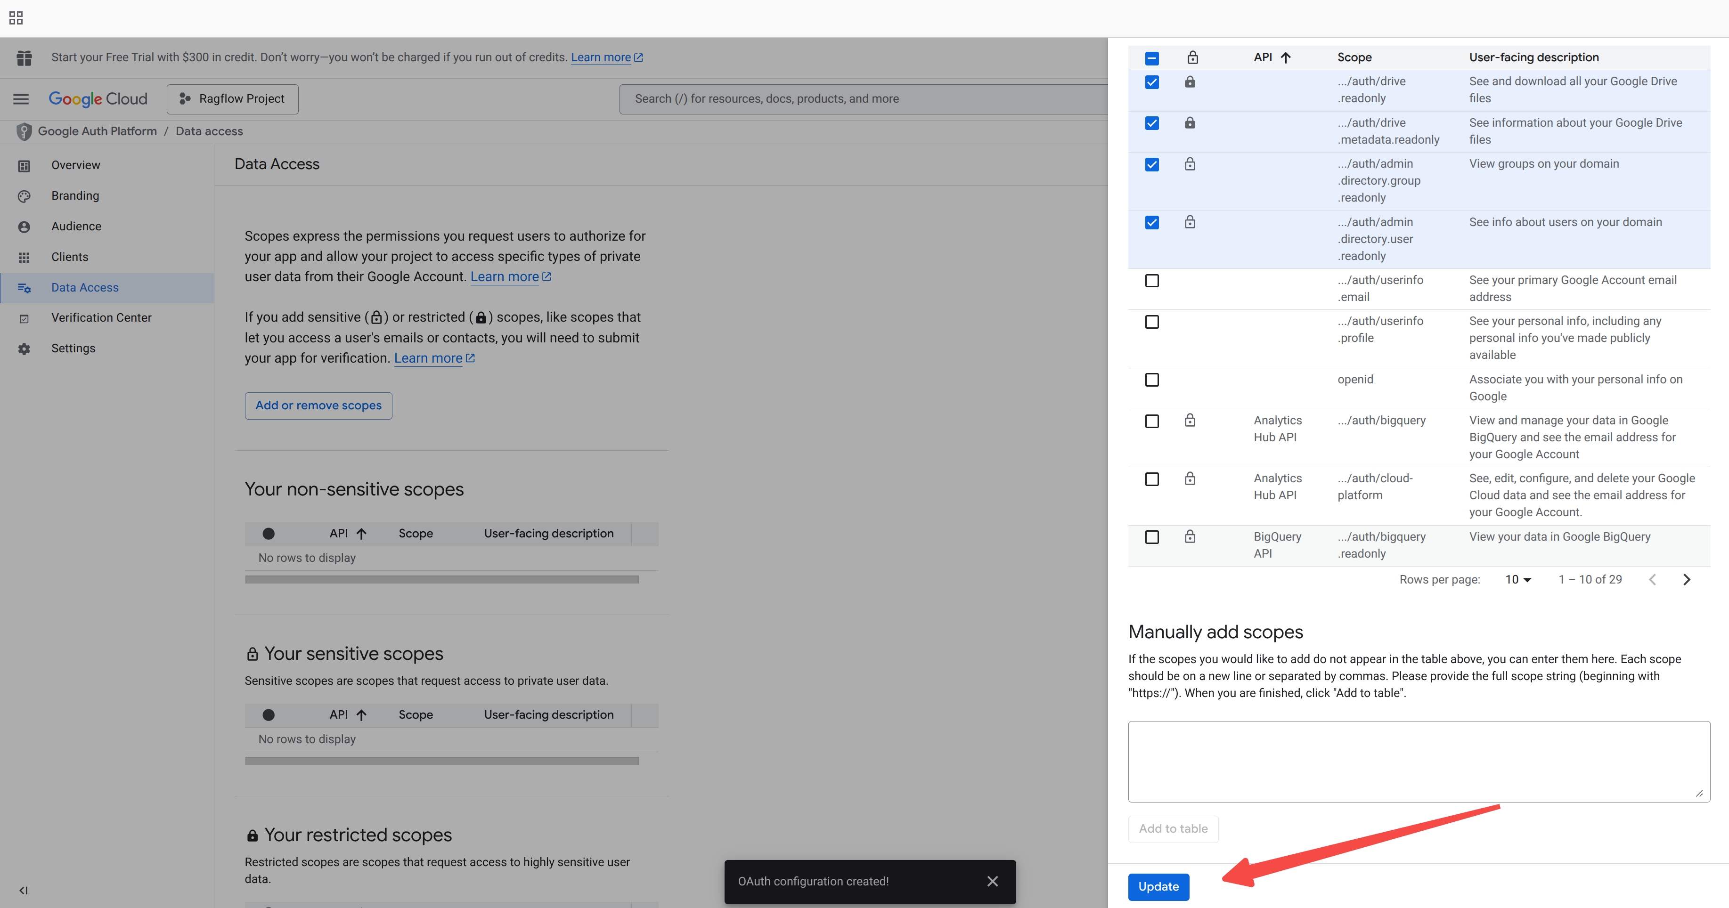Open the Ragflow Project selector
The width and height of the screenshot is (1729, 908).
pos(232,99)
